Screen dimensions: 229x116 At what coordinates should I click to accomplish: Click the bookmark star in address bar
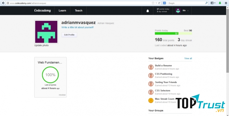tap(153, 3)
